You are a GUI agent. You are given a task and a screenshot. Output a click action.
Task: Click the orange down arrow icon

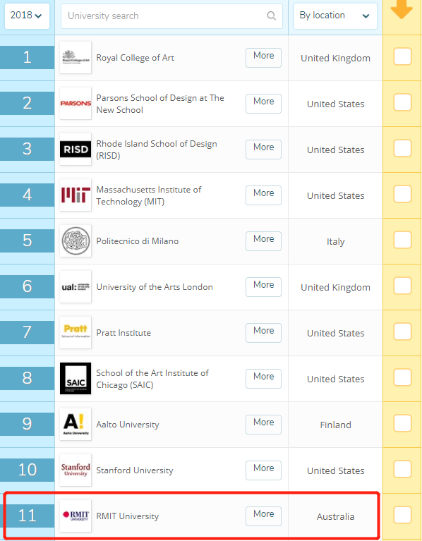(x=402, y=9)
